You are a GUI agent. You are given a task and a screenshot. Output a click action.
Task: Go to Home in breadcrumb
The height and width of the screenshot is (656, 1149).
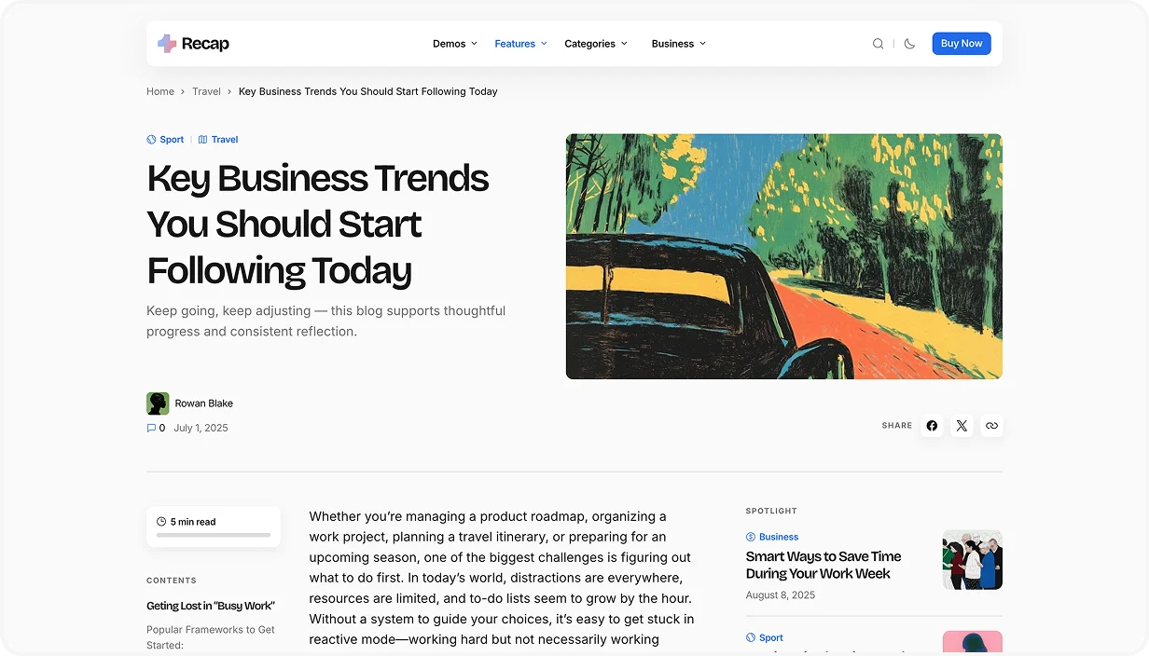coord(160,91)
